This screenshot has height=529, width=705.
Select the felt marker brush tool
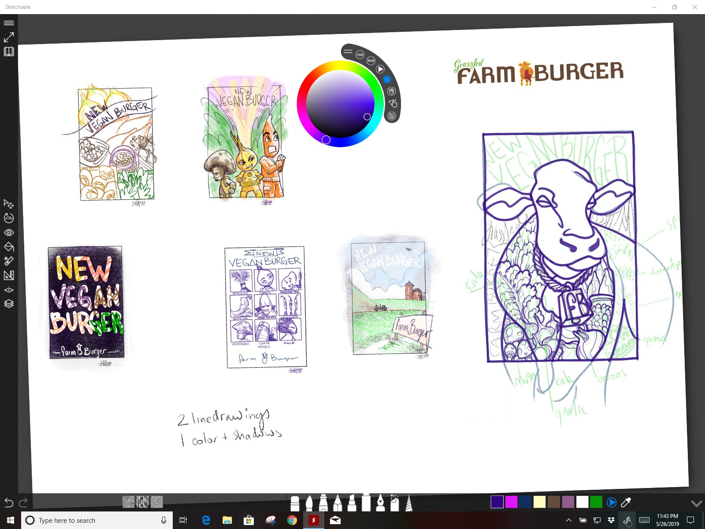(323, 503)
